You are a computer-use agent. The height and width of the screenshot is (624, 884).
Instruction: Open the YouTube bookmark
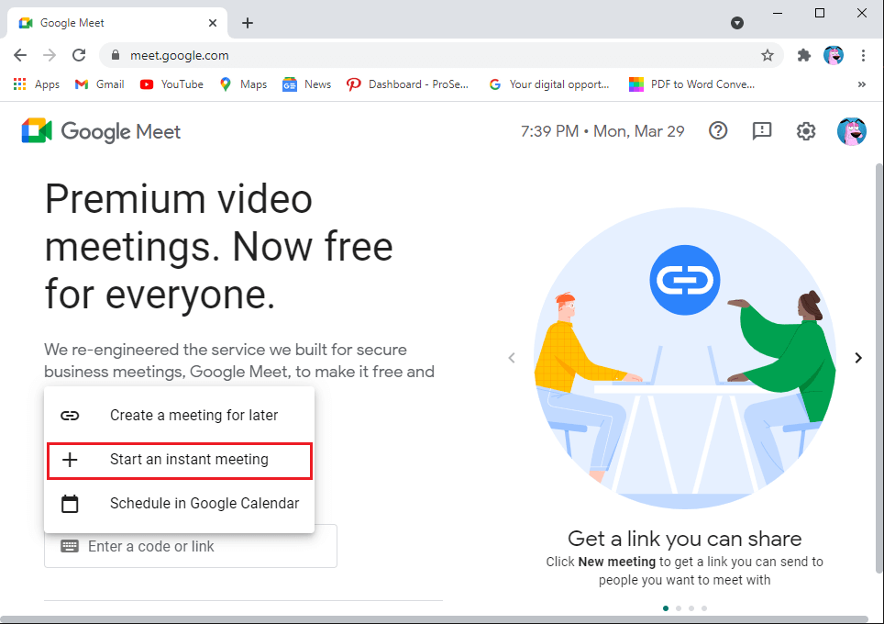tap(171, 84)
